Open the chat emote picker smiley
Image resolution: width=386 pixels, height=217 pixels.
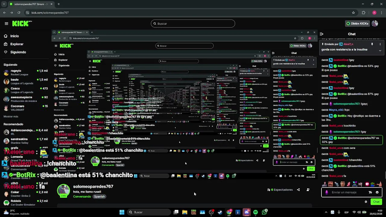pyautogui.click(x=377, y=192)
